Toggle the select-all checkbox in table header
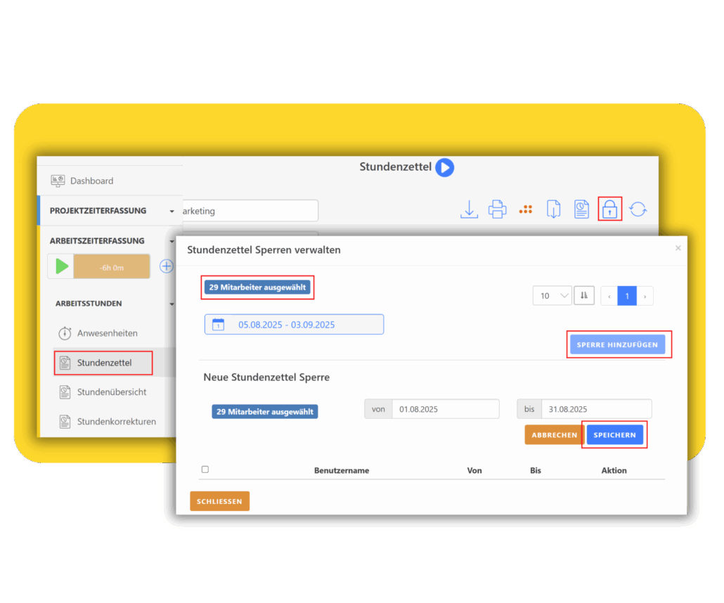The image size is (724, 603). click(x=205, y=469)
